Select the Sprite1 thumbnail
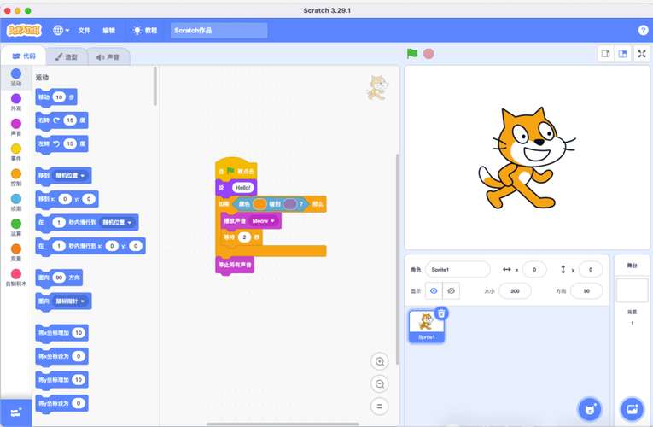The image size is (653, 427). click(427, 326)
